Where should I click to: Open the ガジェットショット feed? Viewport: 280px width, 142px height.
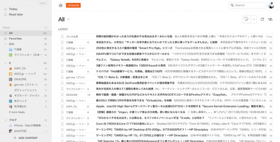click(26, 90)
